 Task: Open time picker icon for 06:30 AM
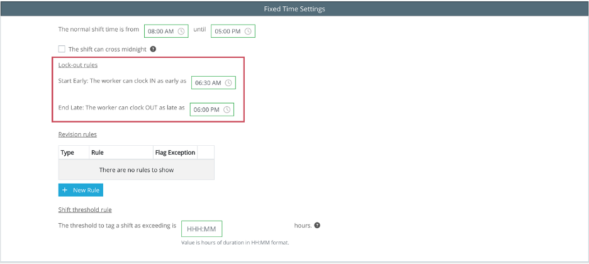click(228, 83)
